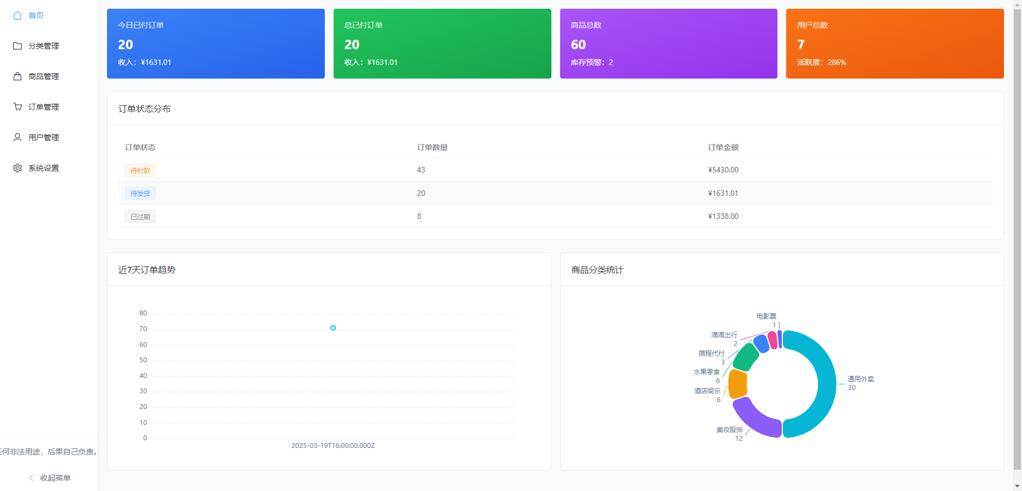This screenshot has width=1022, height=491.
Task: Select the 订单管理 menu entry
Action: point(44,106)
